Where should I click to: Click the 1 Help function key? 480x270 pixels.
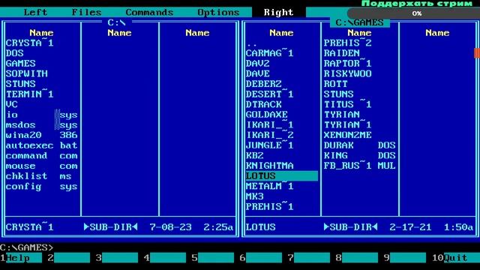point(21,258)
